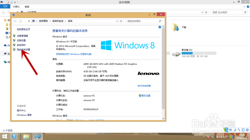This screenshot has height=140, width=250.
Task: Click search Control Panel input field
Action: point(142,21)
